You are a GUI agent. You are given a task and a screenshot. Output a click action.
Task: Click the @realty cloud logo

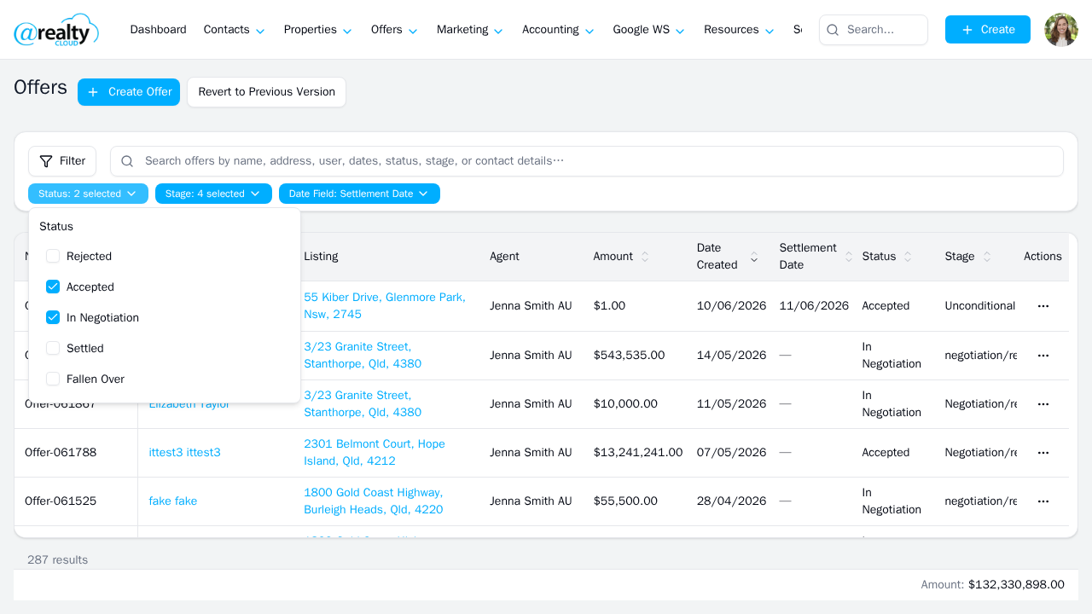56,30
